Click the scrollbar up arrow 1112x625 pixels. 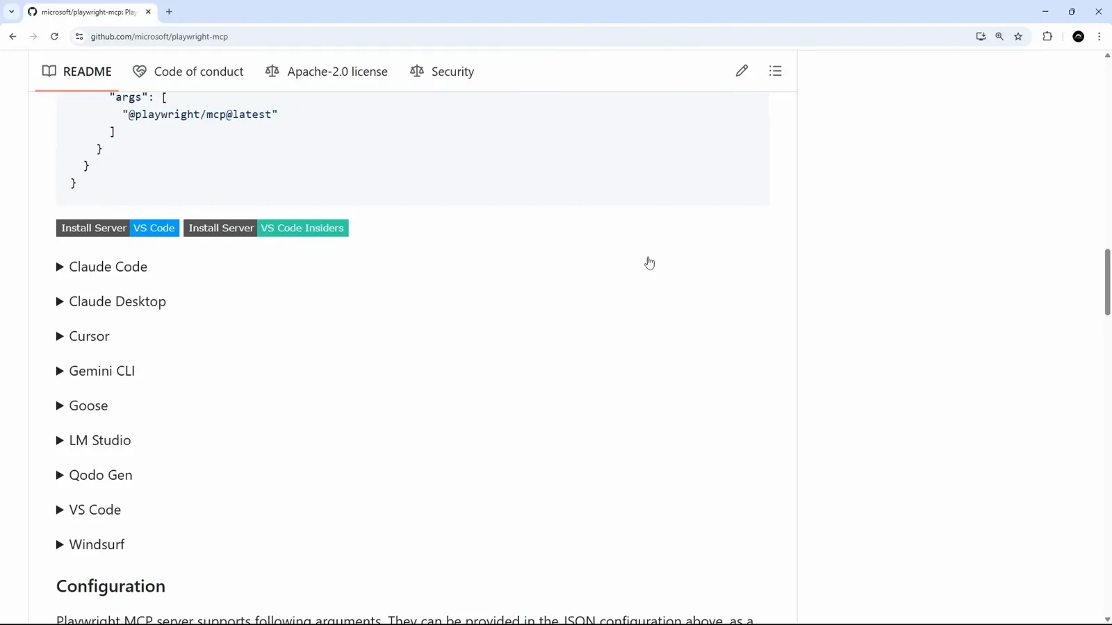(1107, 55)
